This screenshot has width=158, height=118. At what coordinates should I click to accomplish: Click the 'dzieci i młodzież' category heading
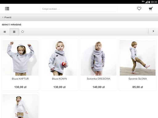11,25
